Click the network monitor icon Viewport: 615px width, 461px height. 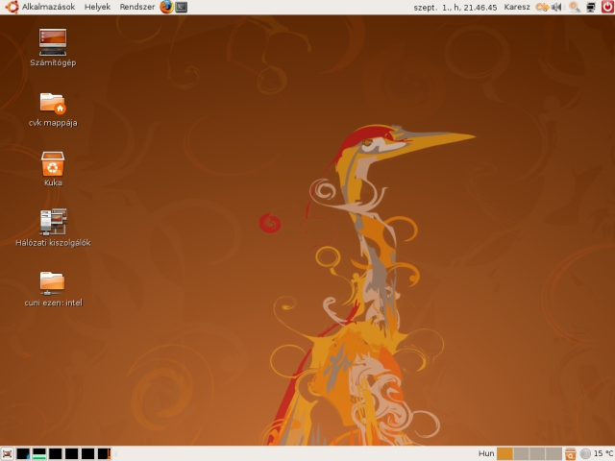coord(591,7)
